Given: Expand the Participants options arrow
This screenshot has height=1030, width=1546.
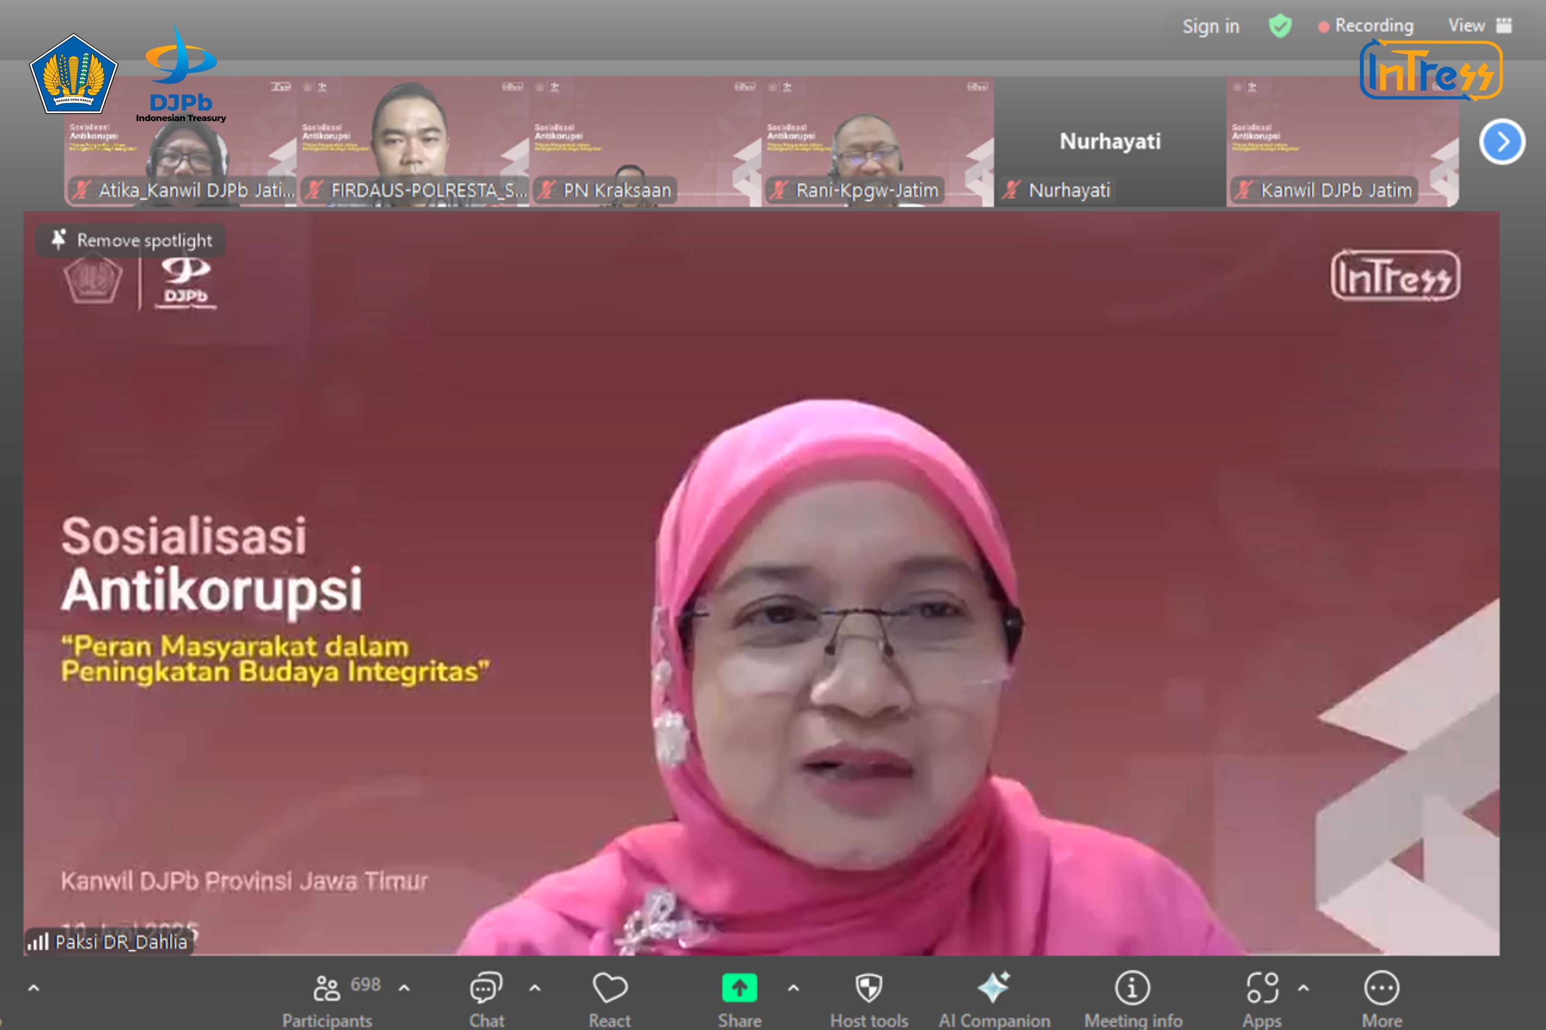Looking at the screenshot, I should pos(404,987).
